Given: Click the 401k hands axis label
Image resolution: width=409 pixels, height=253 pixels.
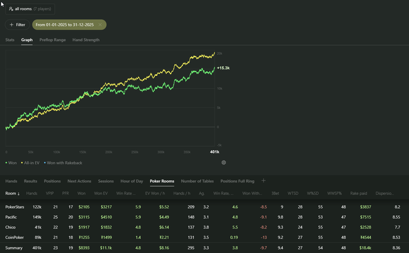Looking at the screenshot, I should point(214,152).
